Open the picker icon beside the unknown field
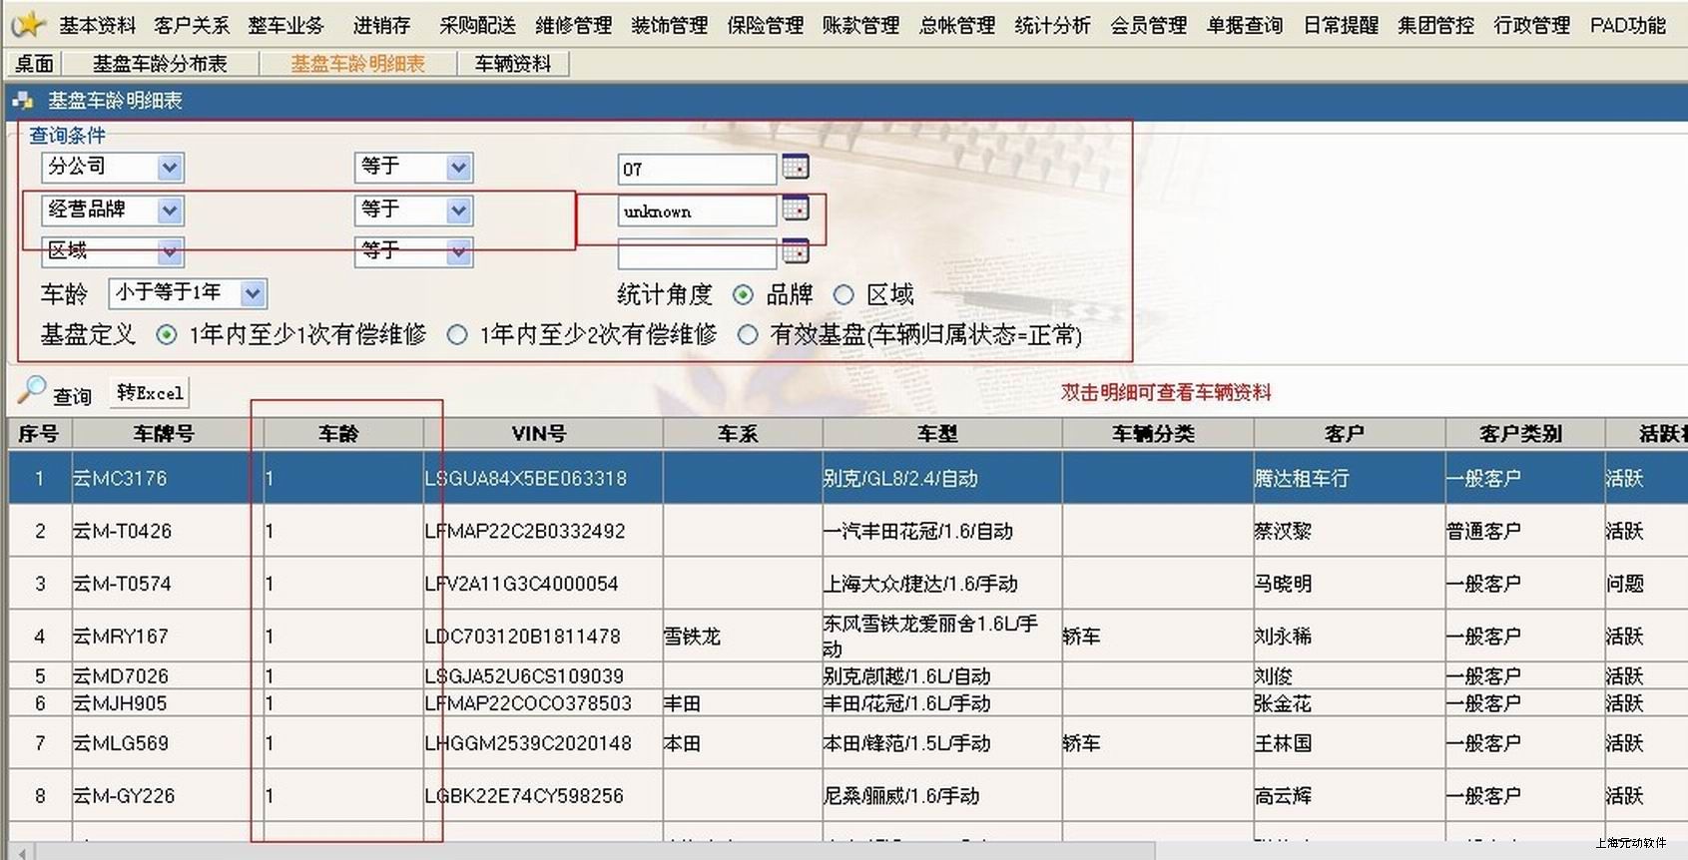 click(795, 210)
